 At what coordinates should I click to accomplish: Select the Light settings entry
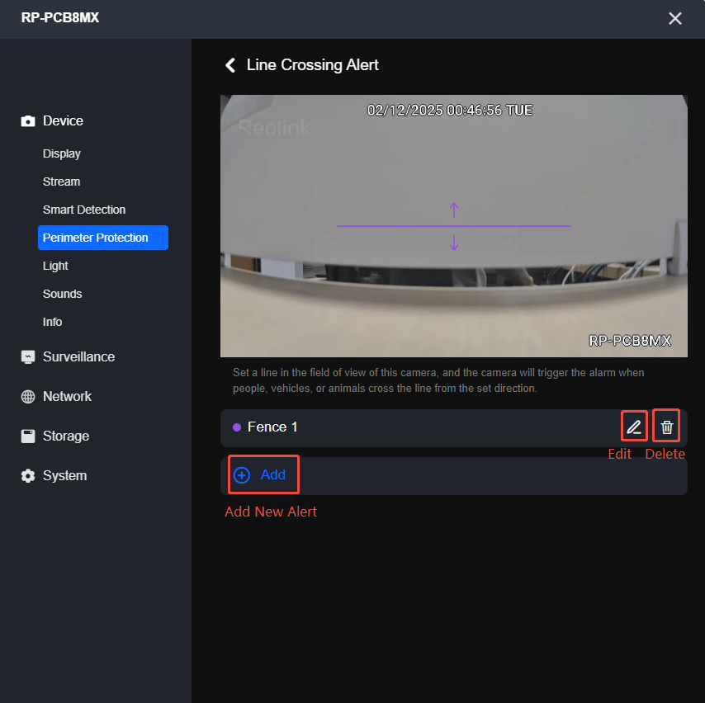pos(55,266)
